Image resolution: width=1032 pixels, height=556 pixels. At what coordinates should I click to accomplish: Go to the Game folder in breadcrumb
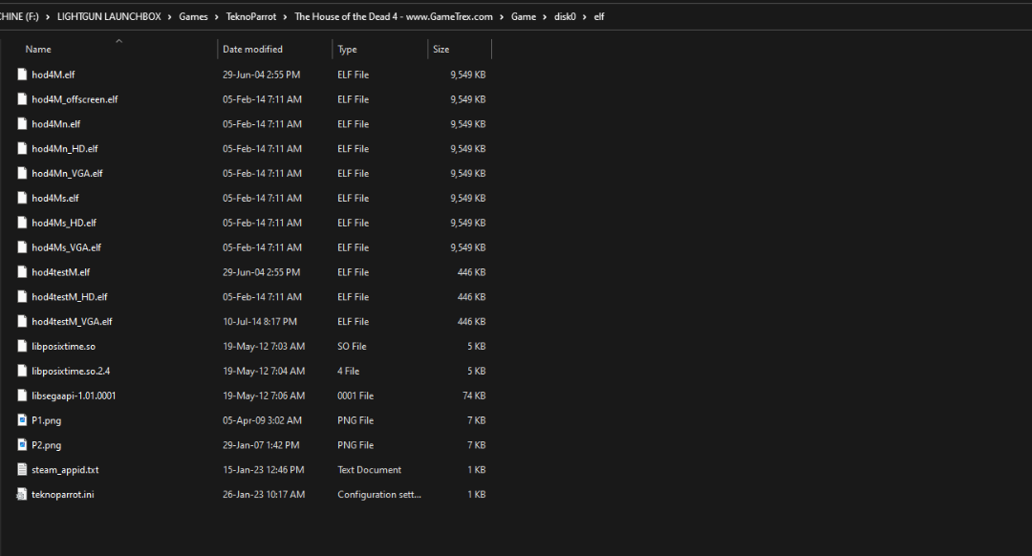click(523, 17)
